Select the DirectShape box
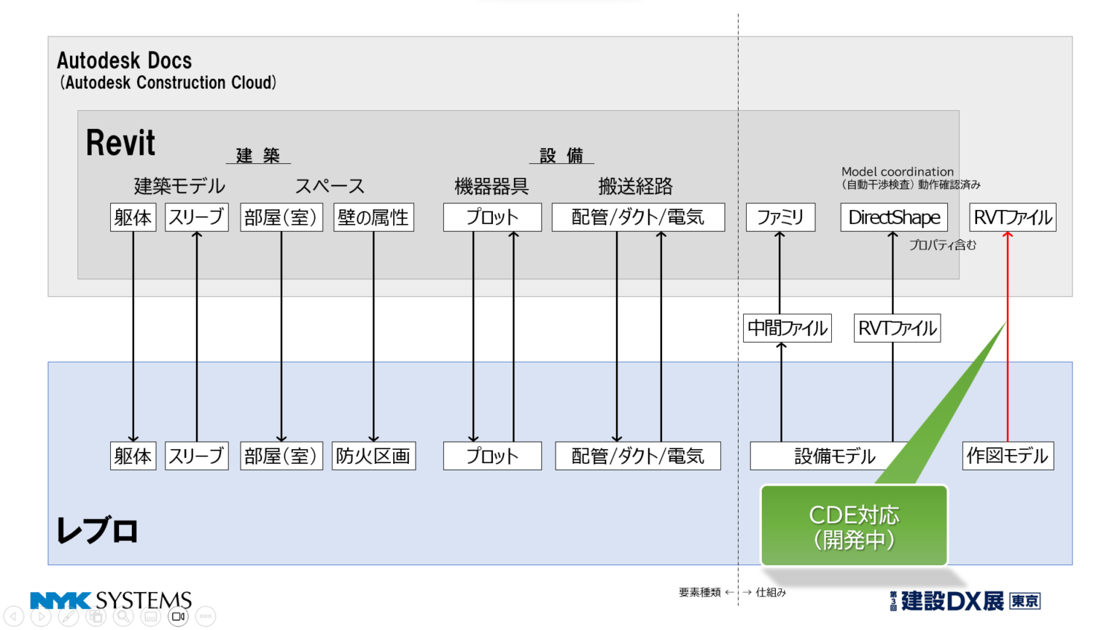The height and width of the screenshot is (630, 1120). tap(894, 217)
